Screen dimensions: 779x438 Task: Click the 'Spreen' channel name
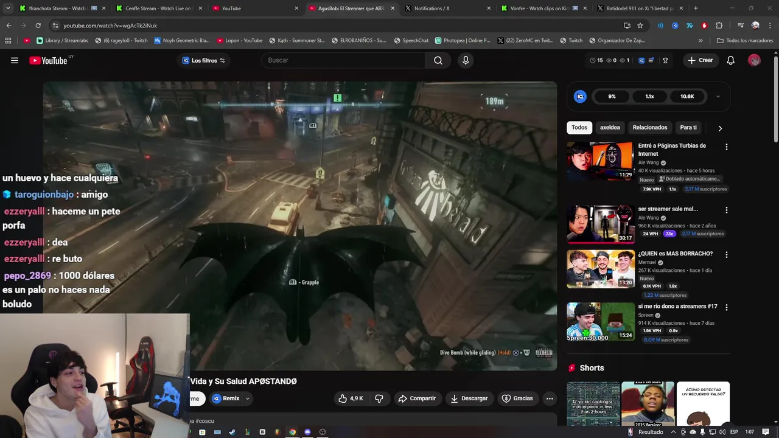645,315
